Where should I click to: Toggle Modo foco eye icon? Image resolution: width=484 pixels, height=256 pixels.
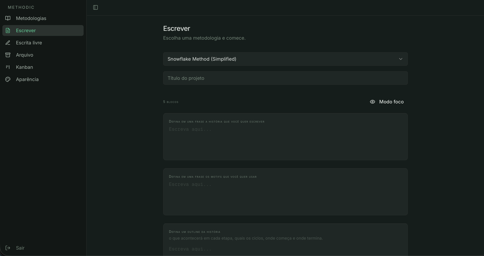[x=372, y=102]
